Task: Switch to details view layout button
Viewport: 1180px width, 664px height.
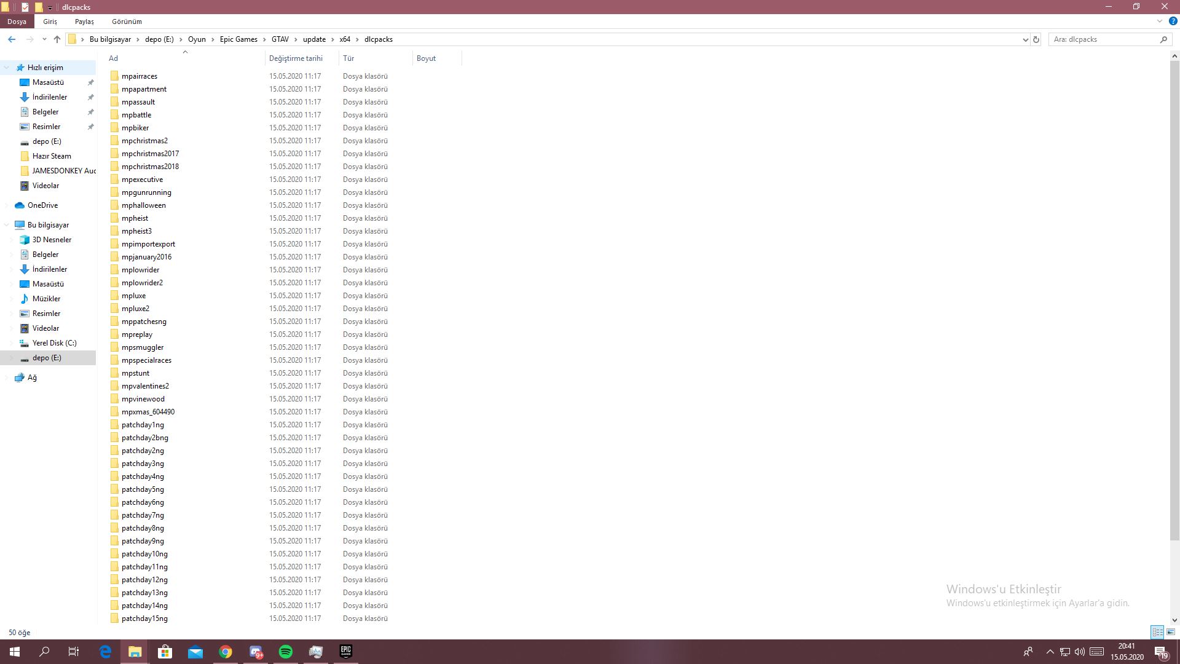Action: [x=1157, y=632]
